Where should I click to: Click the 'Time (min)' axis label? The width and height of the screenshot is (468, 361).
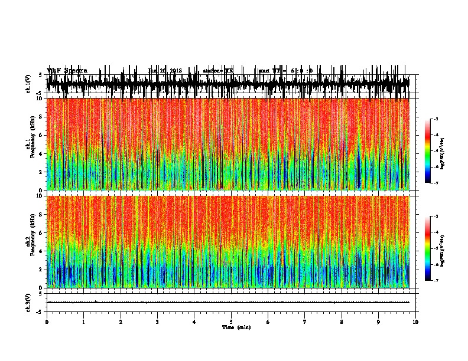click(236, 327)
